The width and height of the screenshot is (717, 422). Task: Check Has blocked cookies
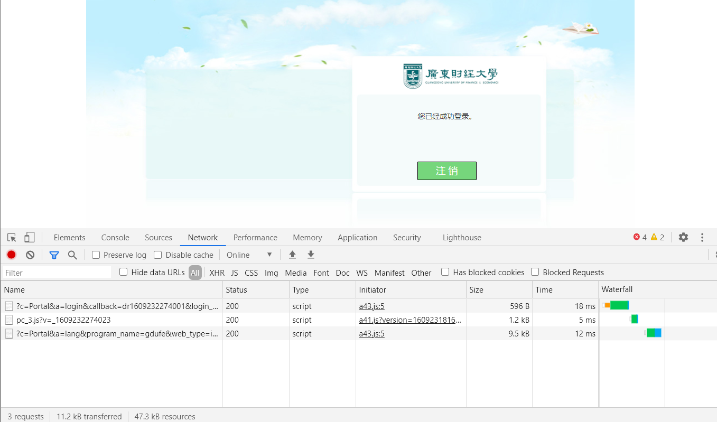click(445, 272)
